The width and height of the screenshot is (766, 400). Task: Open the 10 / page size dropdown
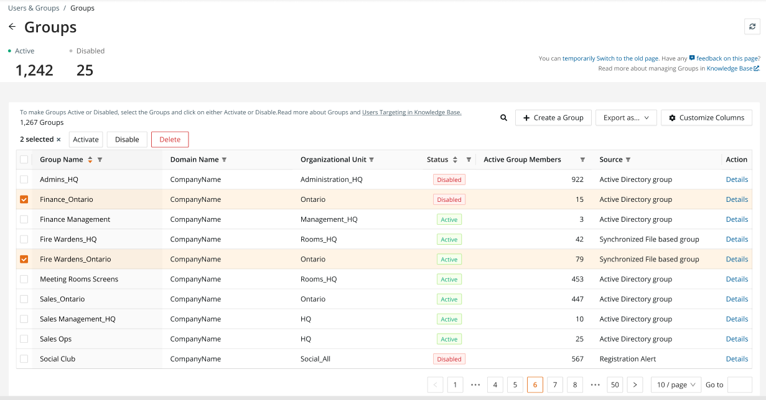click(676, 384)
